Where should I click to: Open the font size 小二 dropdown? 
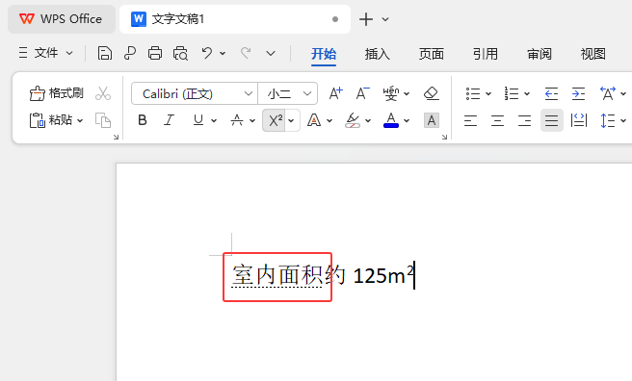[x=307, y=93]
